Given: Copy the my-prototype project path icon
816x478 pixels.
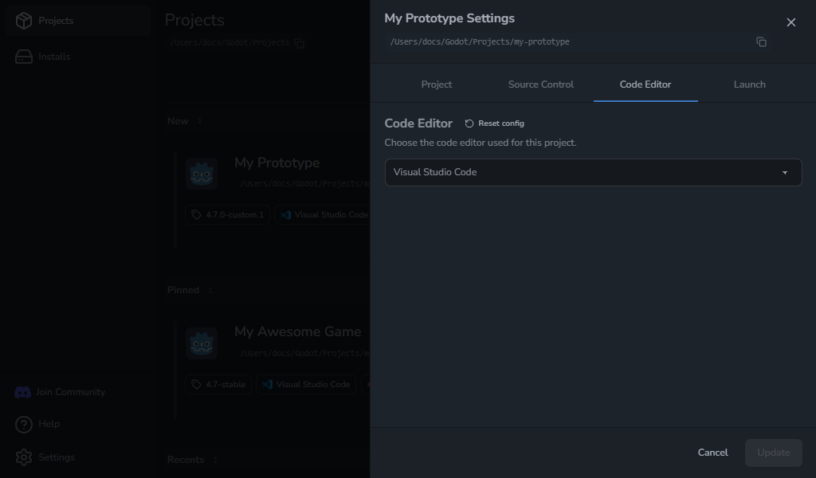Looking at the screenshot, I should [761, 41].
